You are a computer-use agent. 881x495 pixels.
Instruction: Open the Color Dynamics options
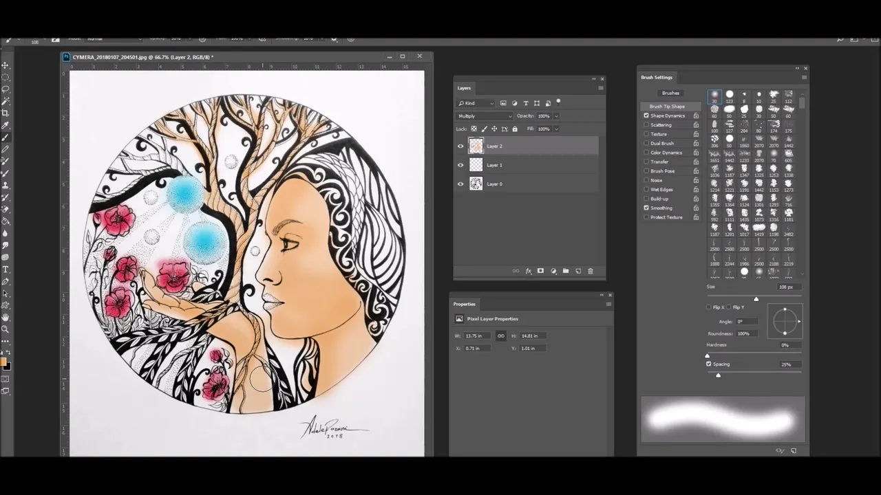pyautogui.click(x=666, y=153)
